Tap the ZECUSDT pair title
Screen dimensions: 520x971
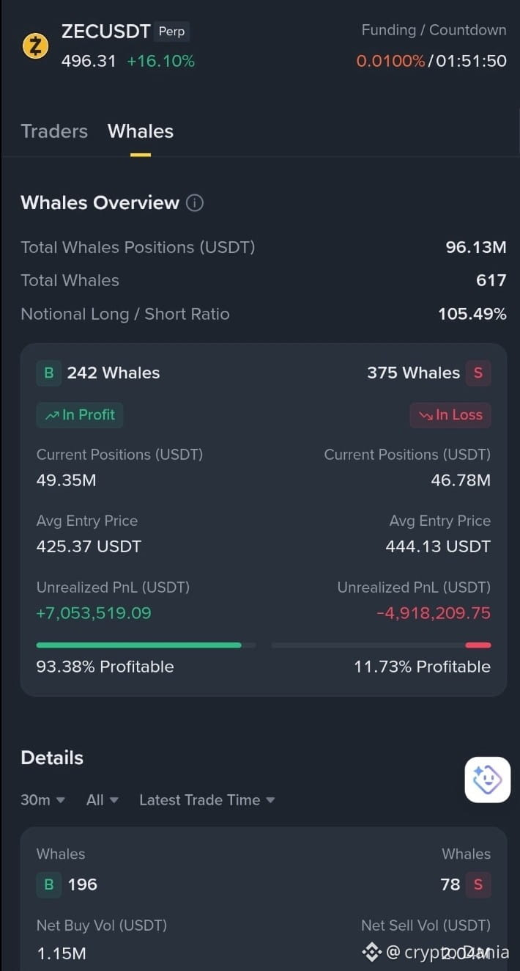coord(105,32)
